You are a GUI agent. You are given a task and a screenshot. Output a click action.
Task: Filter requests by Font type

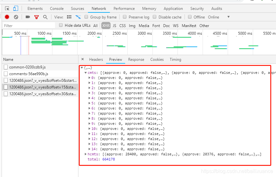(x=156, y=26)
